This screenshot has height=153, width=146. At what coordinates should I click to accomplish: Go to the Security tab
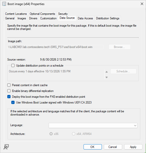tap(63, 14)
